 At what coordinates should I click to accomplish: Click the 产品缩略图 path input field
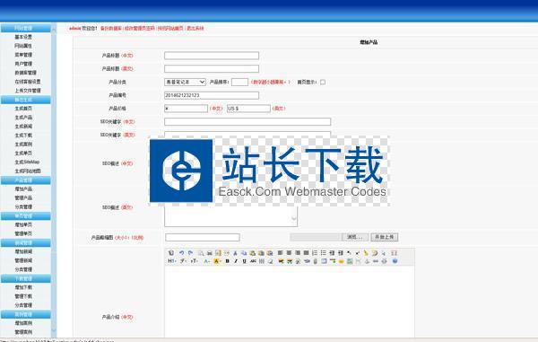point(203,237)
